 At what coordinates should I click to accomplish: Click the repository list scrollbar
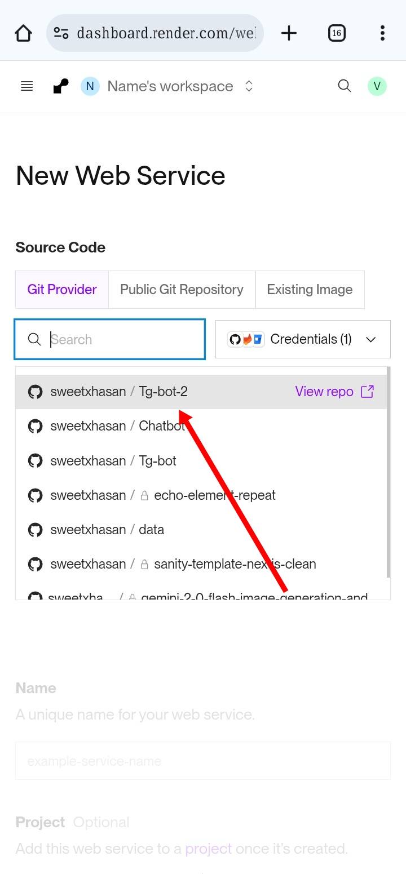pyautogui.click(x=388, y=472)
